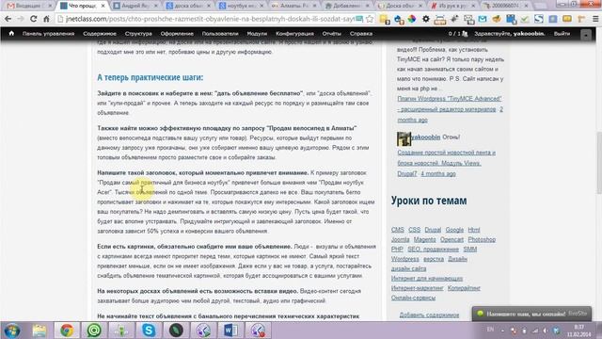This screenshot has width=602, height=339.
Task: Open the browser home page icon
Action: [x=46, y=19]
